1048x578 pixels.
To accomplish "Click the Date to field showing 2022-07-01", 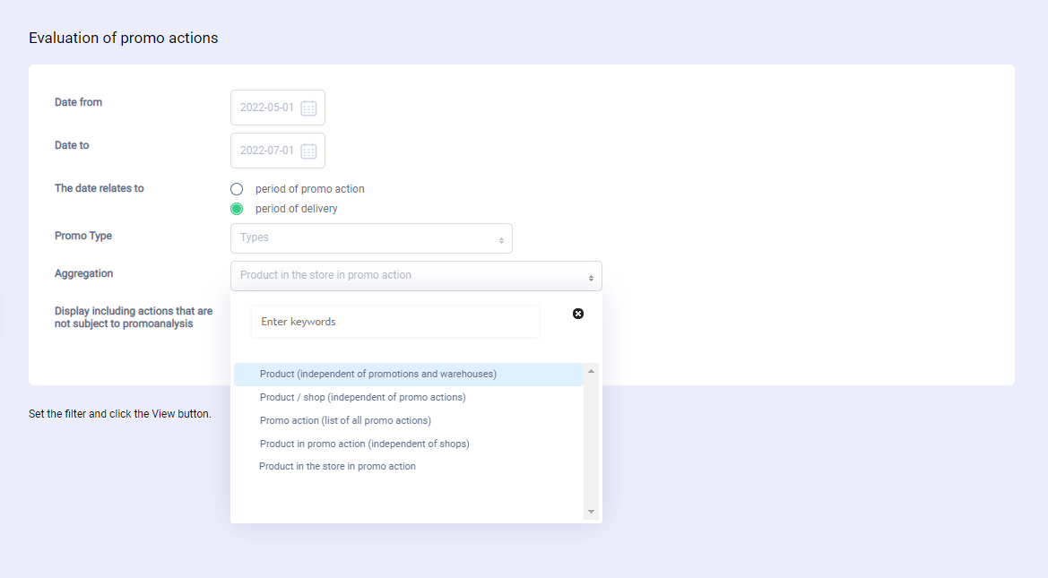I will 266,151.
